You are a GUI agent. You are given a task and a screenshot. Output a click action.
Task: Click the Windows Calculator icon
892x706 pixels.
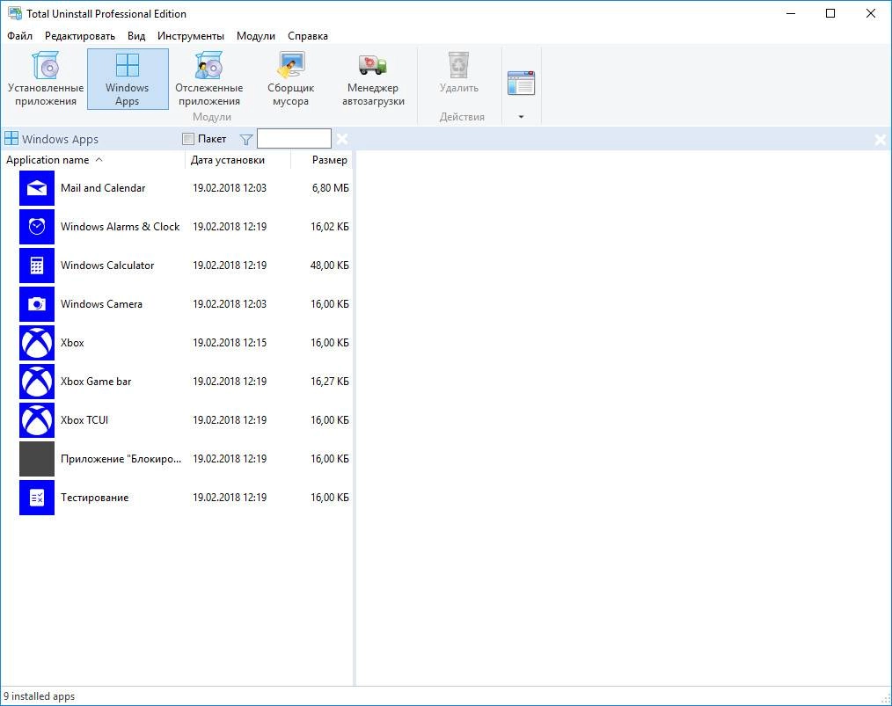(x=37, y=266)
